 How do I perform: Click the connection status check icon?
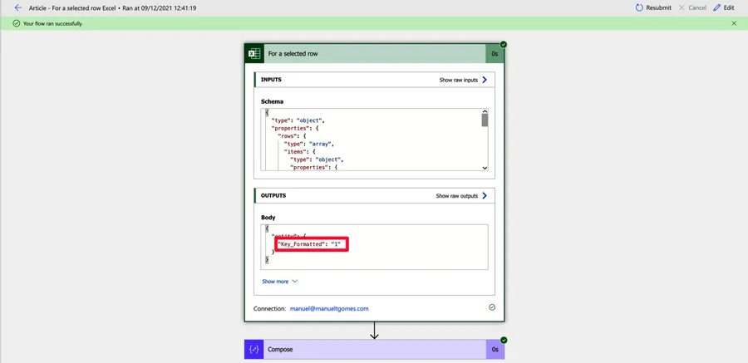[x=492, y=307]
